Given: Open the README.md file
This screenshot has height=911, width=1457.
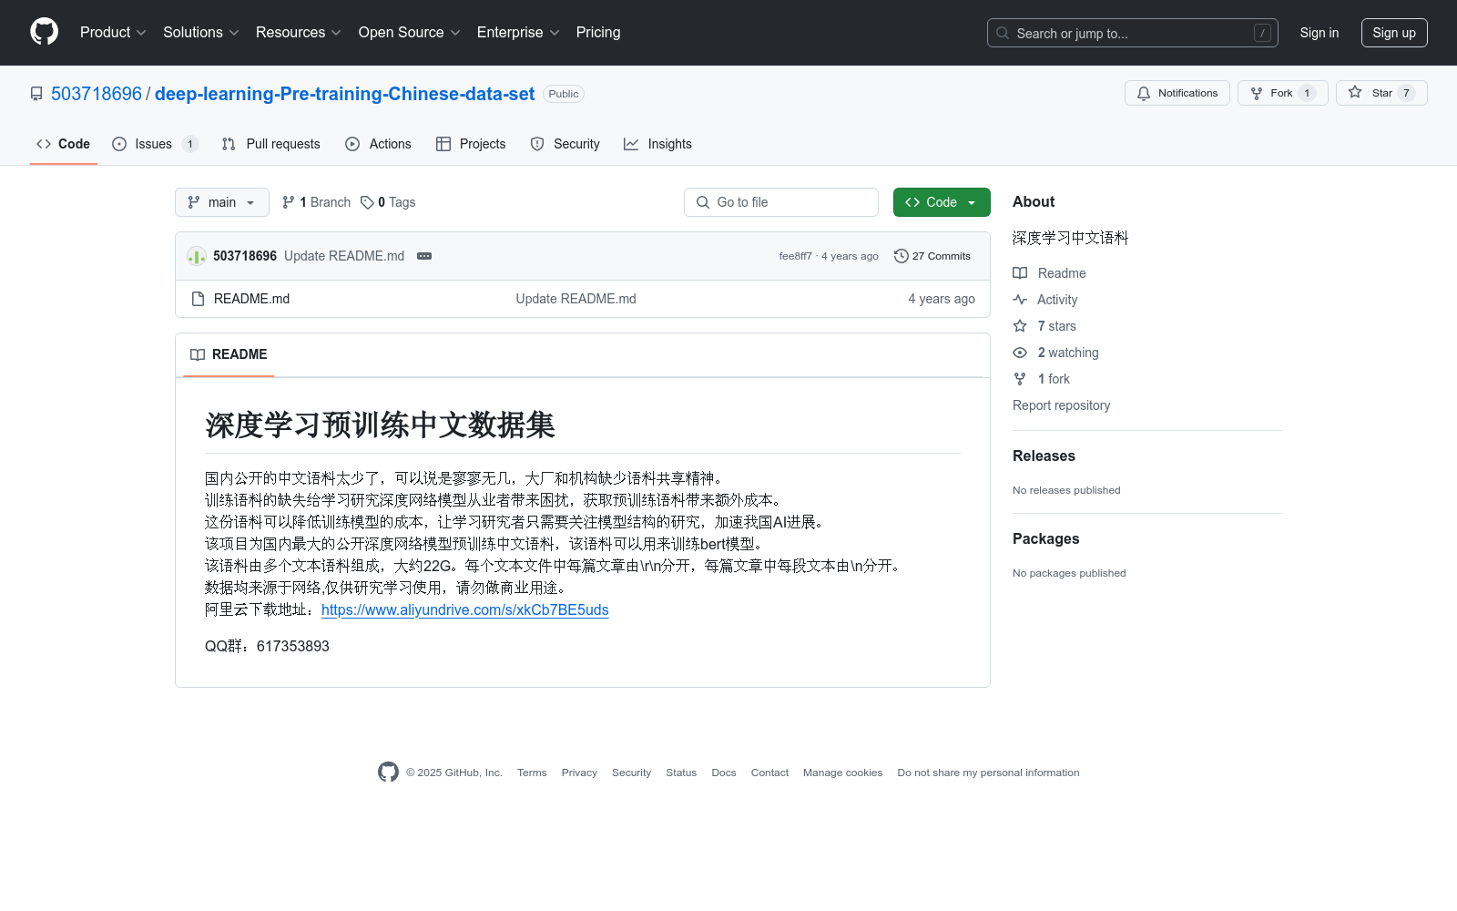Looking at the screenshot, I should click(251, 299).
